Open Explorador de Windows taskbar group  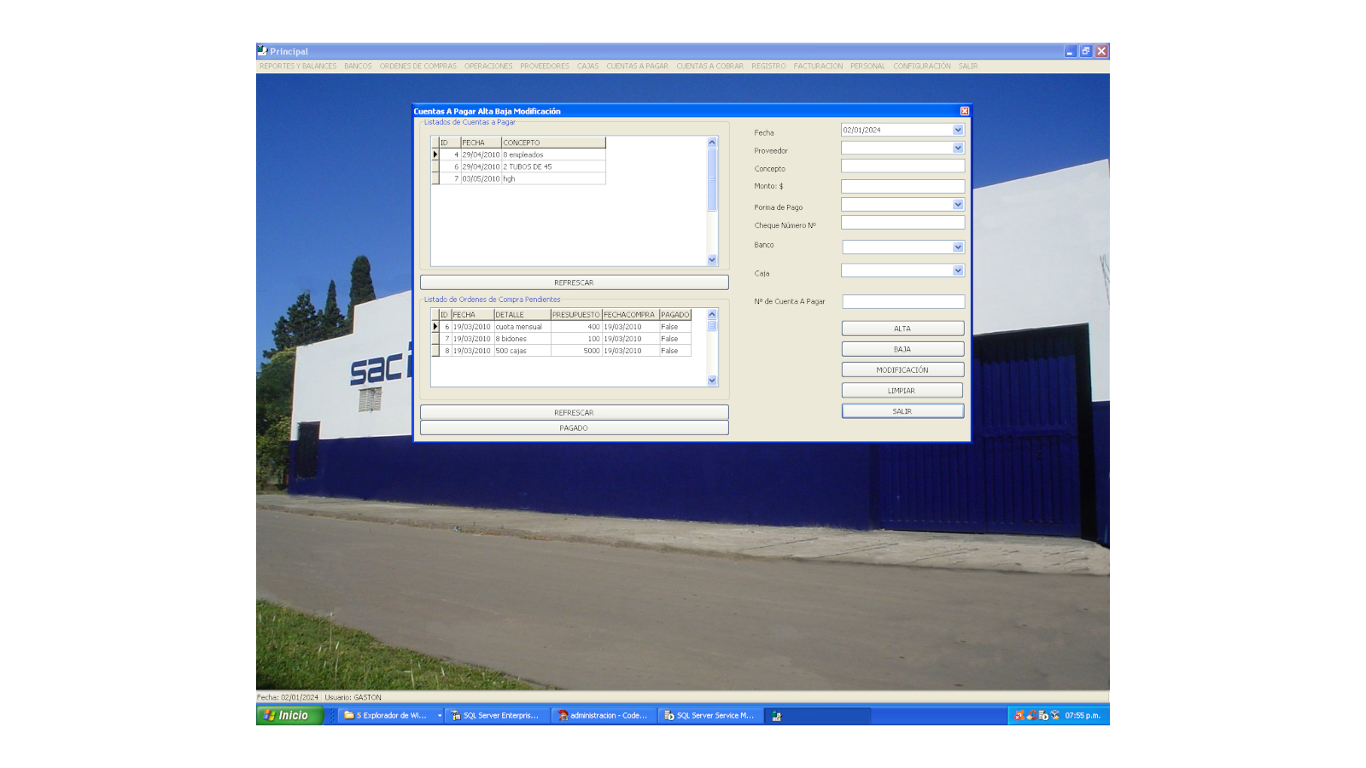[x=388, y=716]
